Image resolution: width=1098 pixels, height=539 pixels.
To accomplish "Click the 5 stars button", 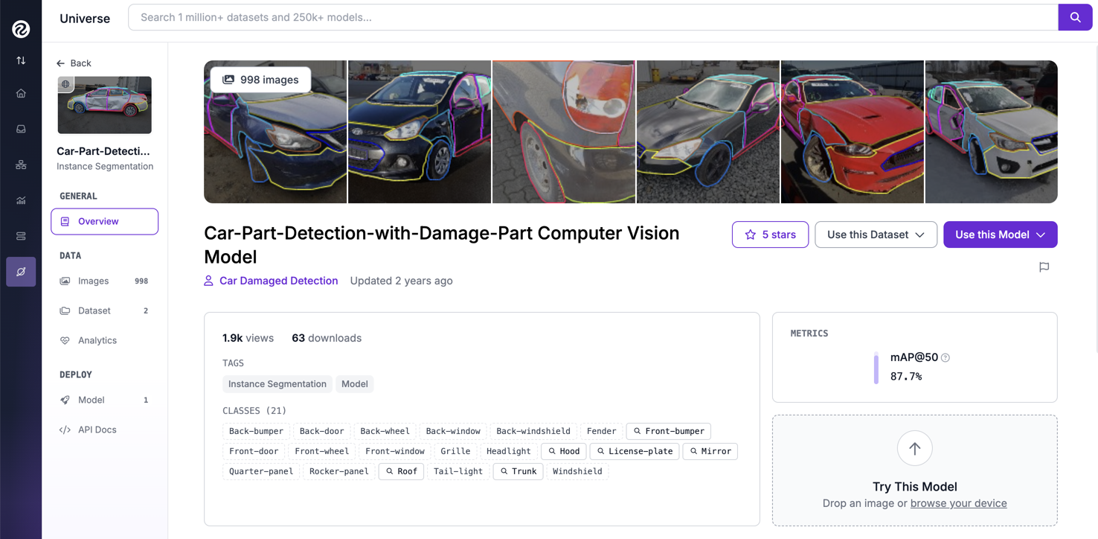I will point(770,235).
